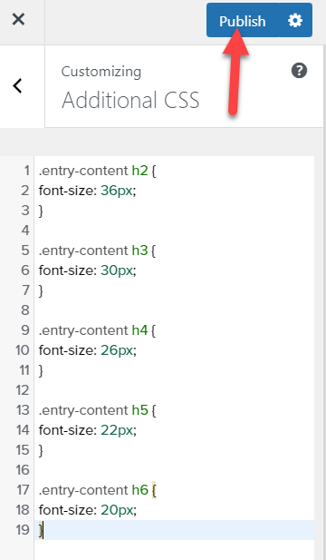Screen dimensions: 326x560
Task: Click the highlighted brace after h6
Action: (x=154, y=490)
